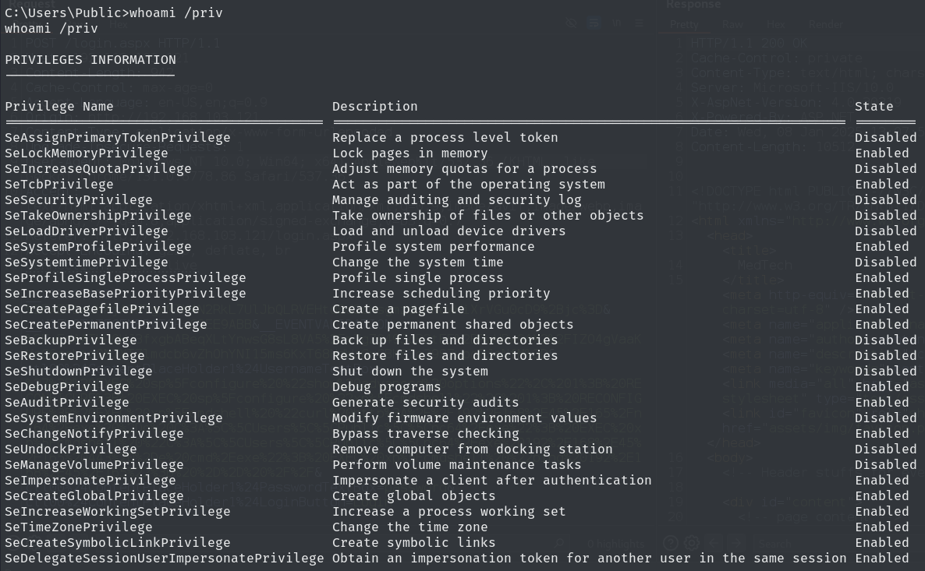Image resolution: width=925 pixels, height=571 pixels.
Task: Switch to the Raw response tab
Action: pos(732,25)
